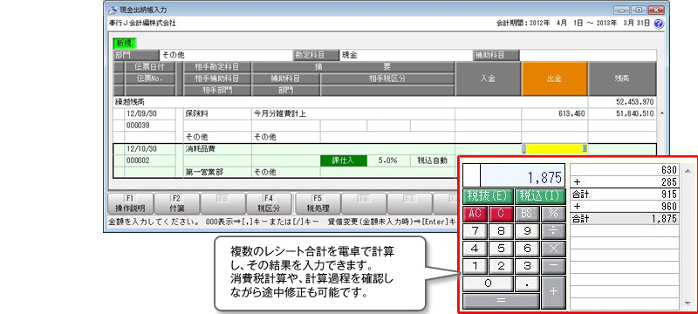Click the calculator C clear key
The width and height of the screenshot is (698, 314).
pos(501,213)
